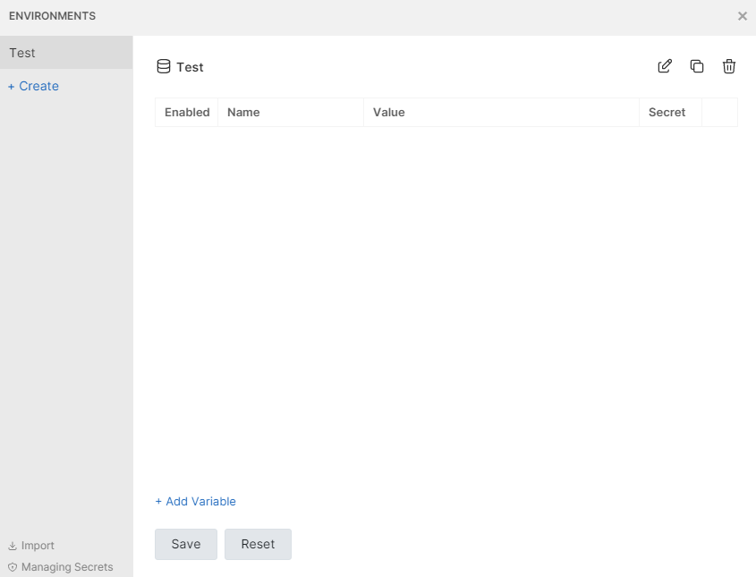Select the Test environment in the sidebar
This screenshot has width=756, height=577.
point(66,53)
